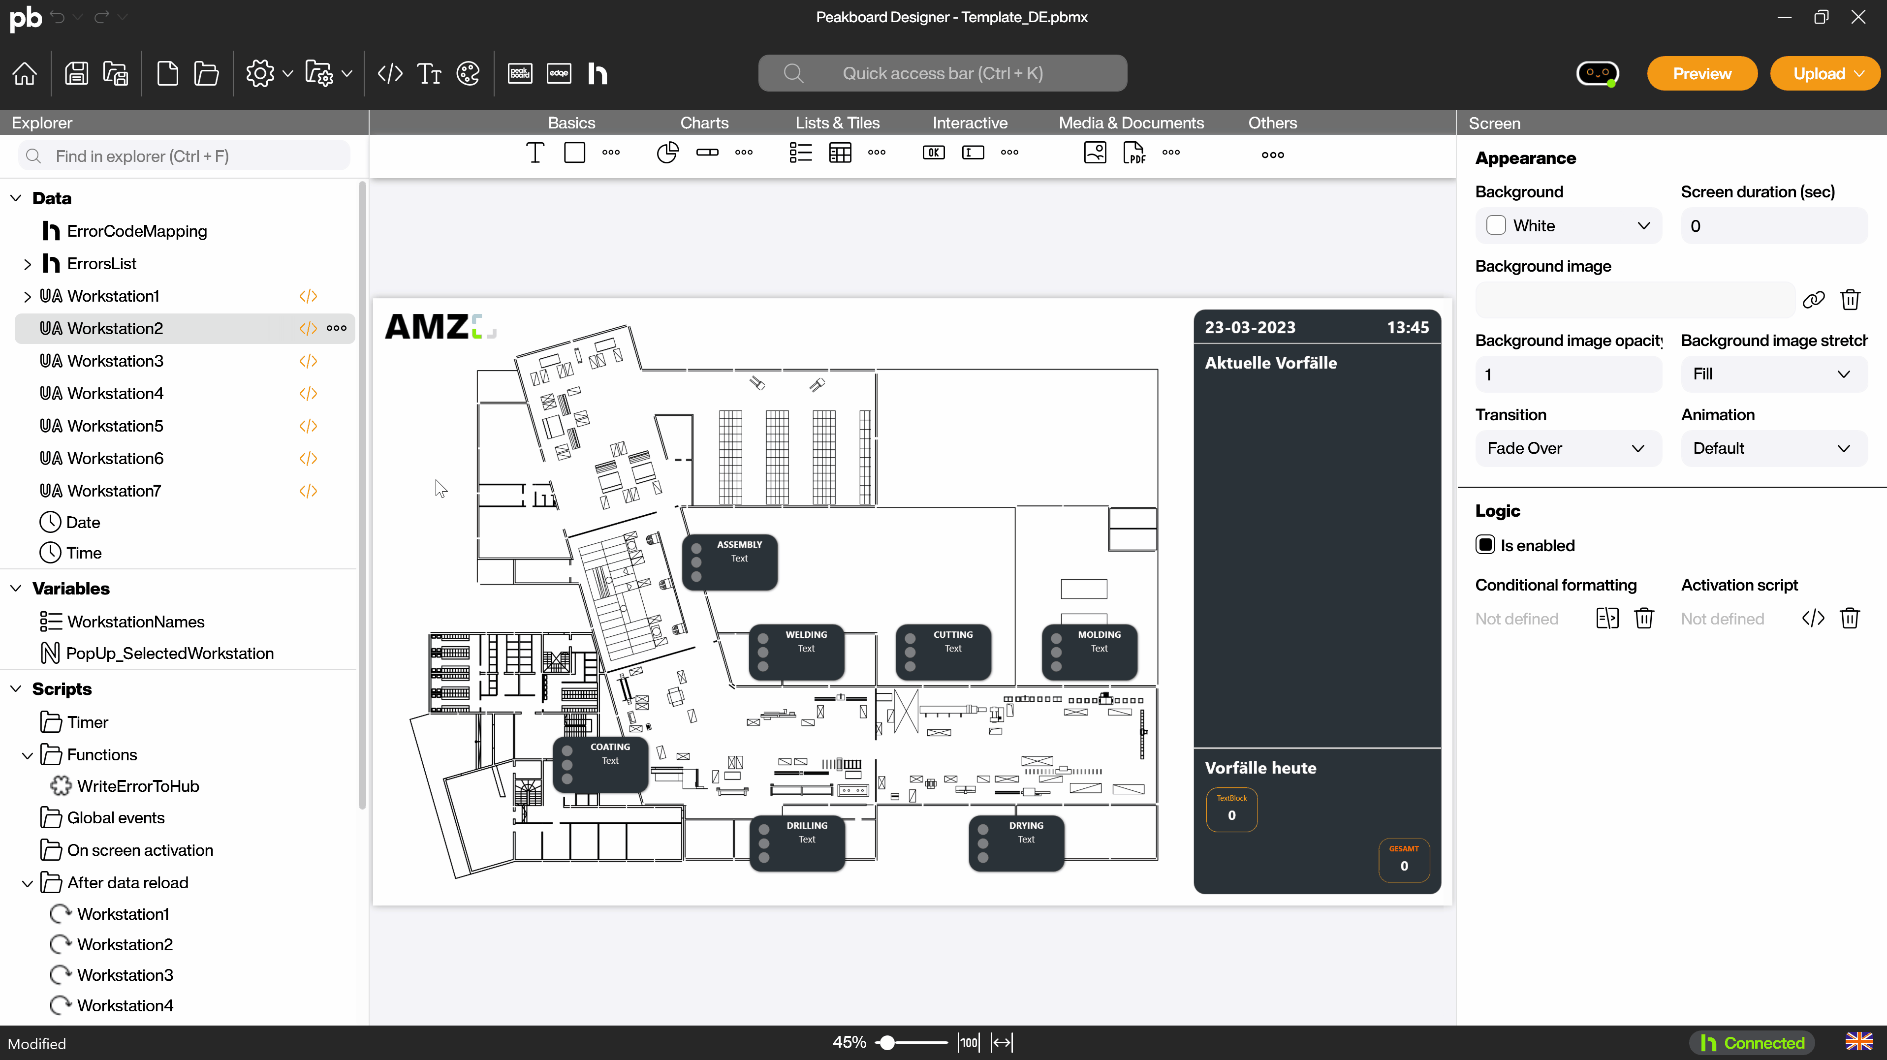Open project settings gear icon

[x=260, y=73]
